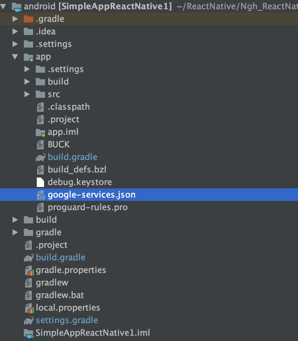
Task: Click the SimpleAppReactNative1.iml module icon
Action: [x=29, y=333]
